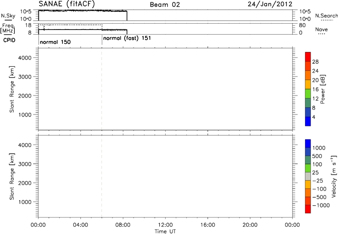Click the red bottom Velocity colorbar segment
The image size is (338, 234).
tap(308, 209)
